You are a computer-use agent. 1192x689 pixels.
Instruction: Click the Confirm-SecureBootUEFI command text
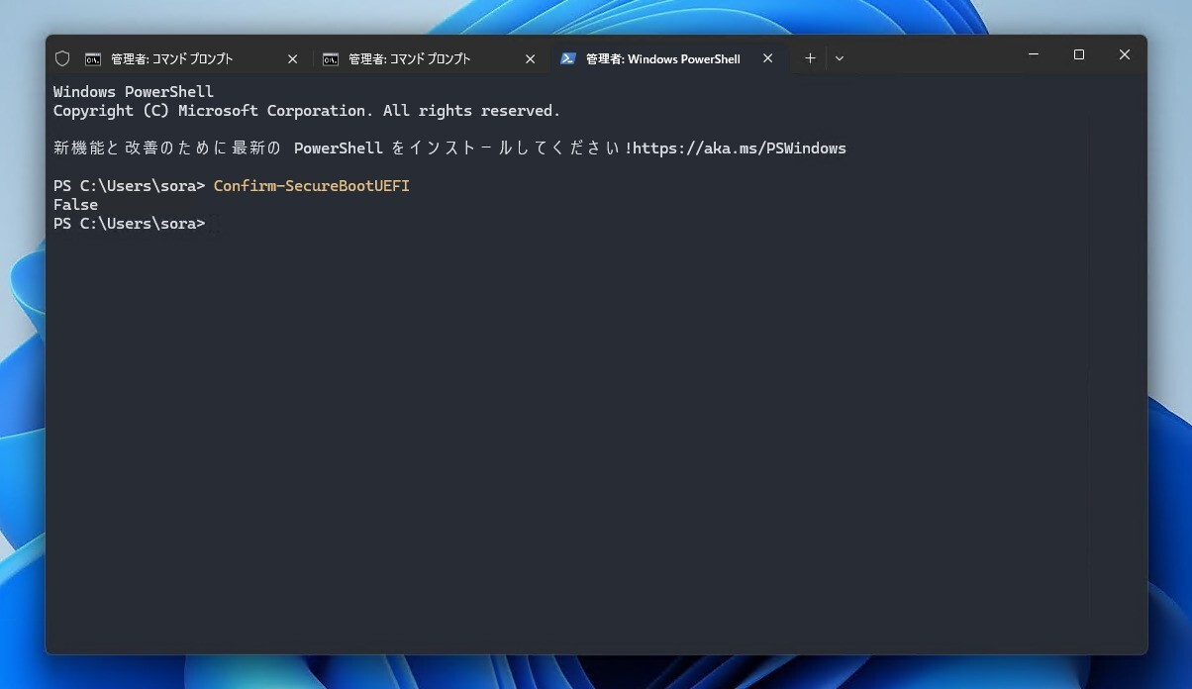click(x=312, y=186)
